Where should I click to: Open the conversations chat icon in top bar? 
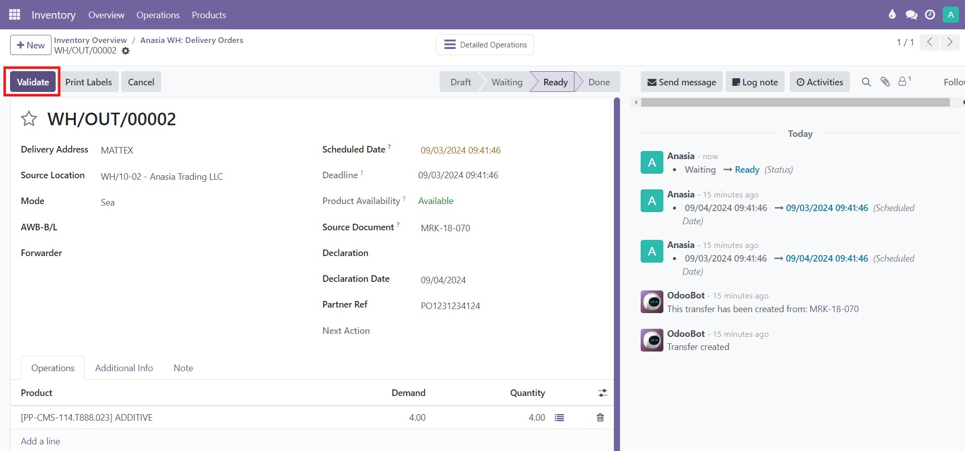(x=911, y=15)
